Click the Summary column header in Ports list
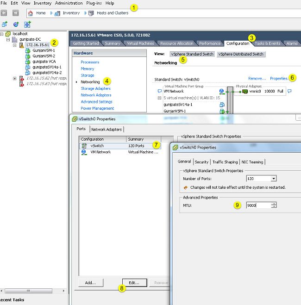Viewport: 301px width, 305px height. pos(144,139)
